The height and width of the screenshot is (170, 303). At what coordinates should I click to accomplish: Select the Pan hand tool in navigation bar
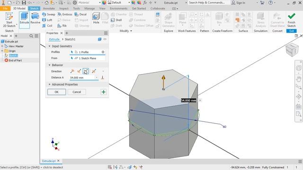[x=299, y=79]
